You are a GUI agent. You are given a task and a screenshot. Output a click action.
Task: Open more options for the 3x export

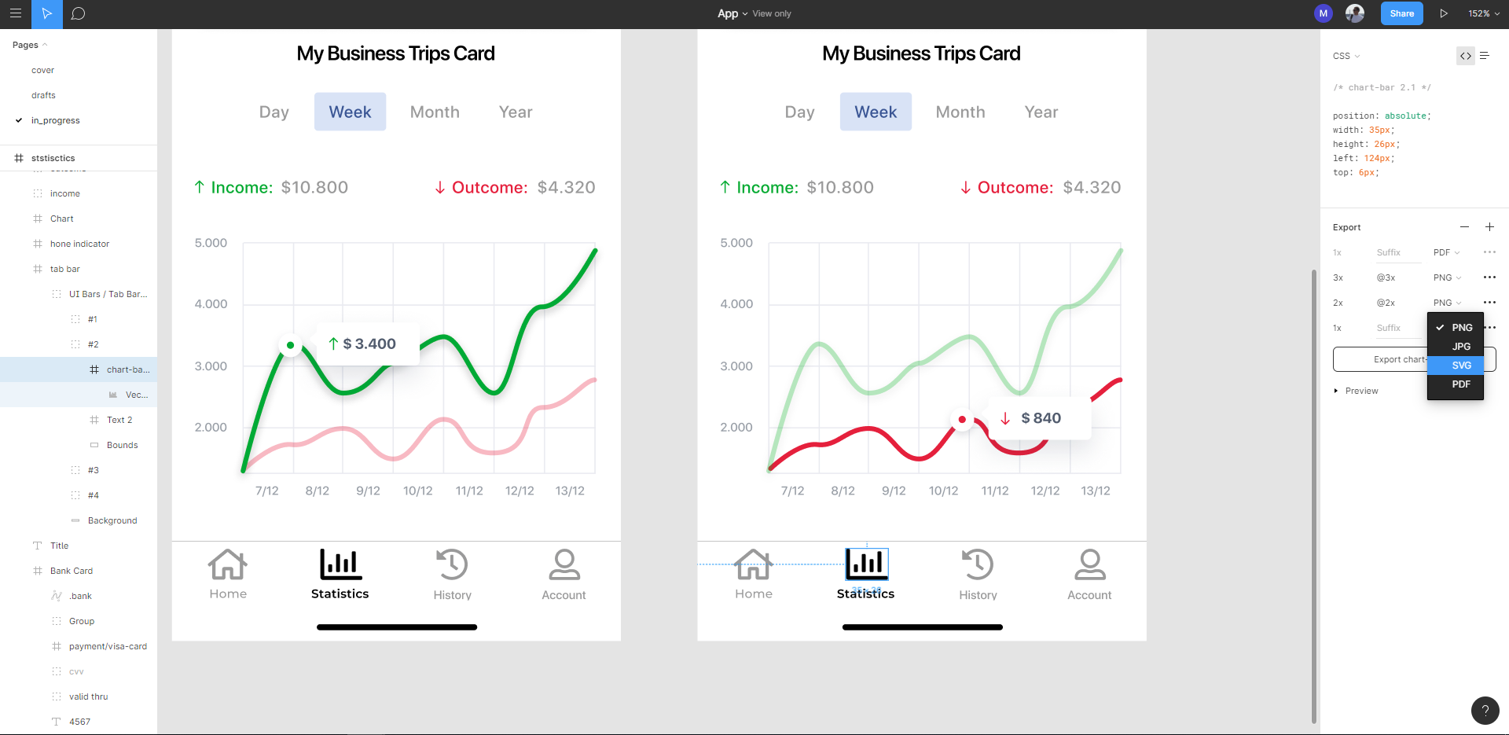[1489, 277]
